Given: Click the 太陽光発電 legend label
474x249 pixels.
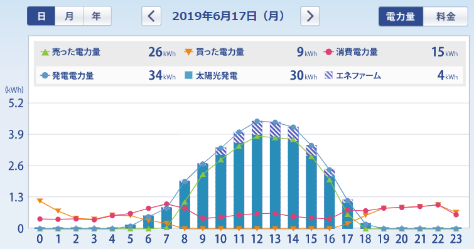Looking at the screenshot, I should [x=217, y=75].
